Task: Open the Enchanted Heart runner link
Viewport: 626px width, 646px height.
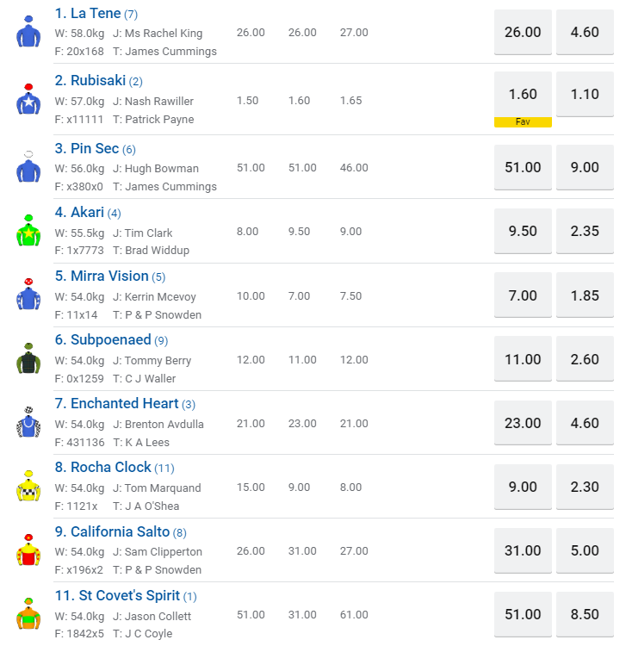Action: pyautogui.click(x=125, y=403)
